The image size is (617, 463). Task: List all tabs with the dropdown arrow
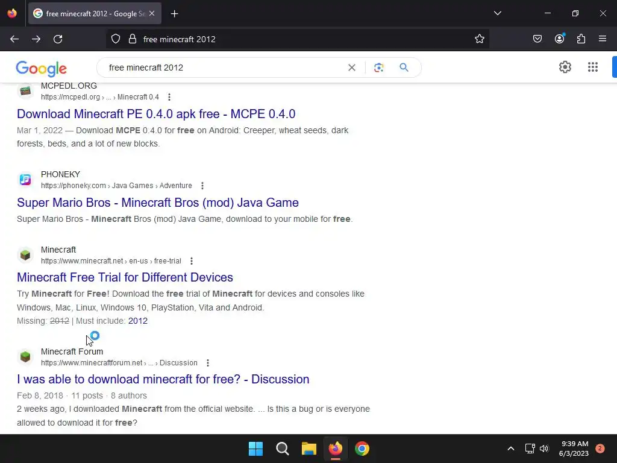497,13
